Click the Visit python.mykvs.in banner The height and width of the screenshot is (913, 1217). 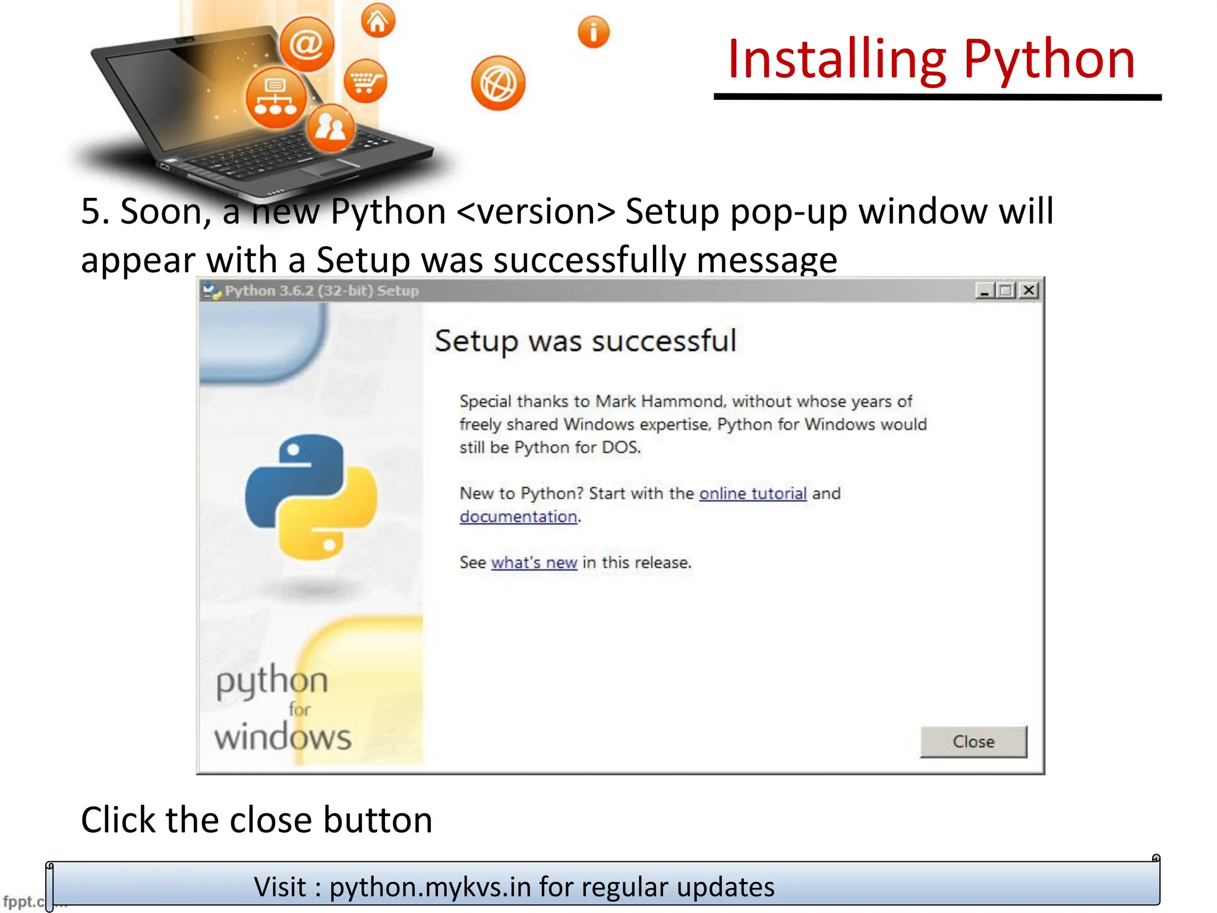click(603, 883)
